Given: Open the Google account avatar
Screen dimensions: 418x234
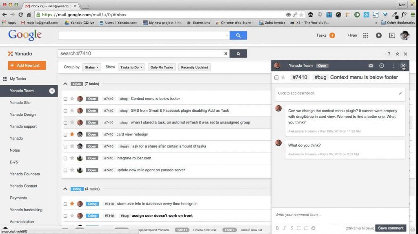Looking at the screenshot, I should coord(405,35).
